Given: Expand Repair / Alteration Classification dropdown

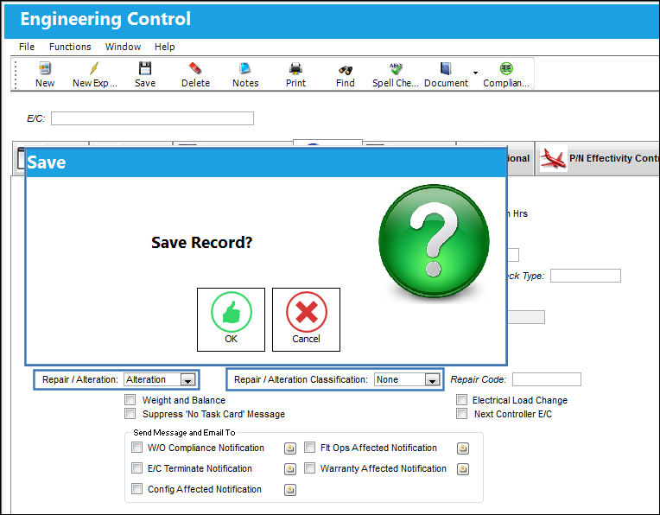Looking at the screenshot, I should (x=432, y=380).
